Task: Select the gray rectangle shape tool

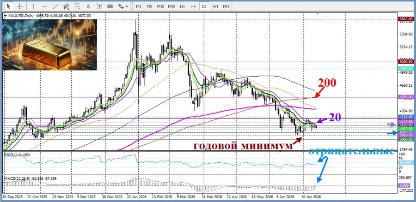Action: point(110,6)
